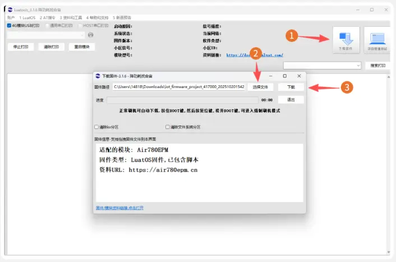Screen dimensions: 396x262
Task: Open the 1 LuatOS menu
Action: pos(27,17)
